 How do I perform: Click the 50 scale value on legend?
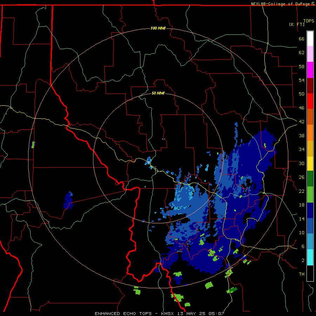pos(302,94)
